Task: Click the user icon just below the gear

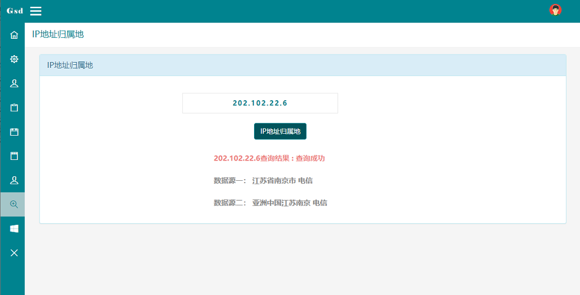Action: tap(14, 83)
